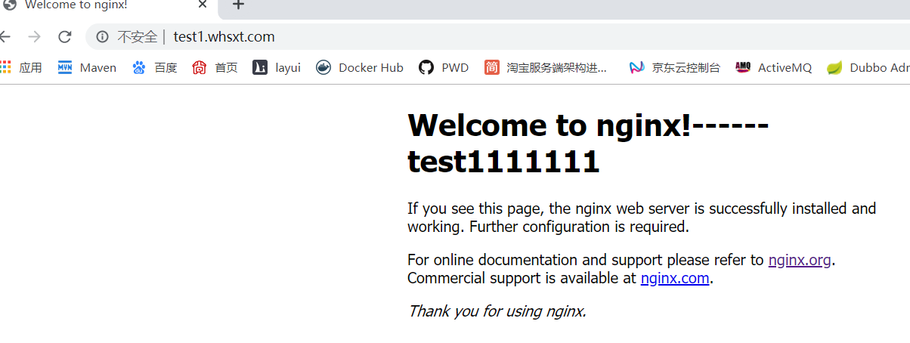Open the 京东云控制台 bookmark

point(675,67)
